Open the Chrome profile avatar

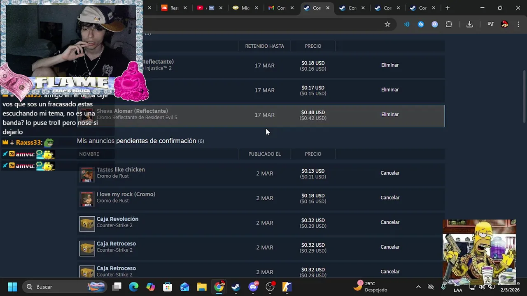504,24
